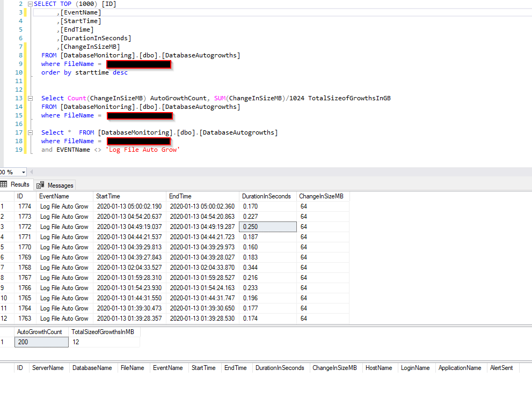Click the ApplicationName column header in third grid
Image resolution: width=532 pixels, height=400 pixels.
point(462,368)
